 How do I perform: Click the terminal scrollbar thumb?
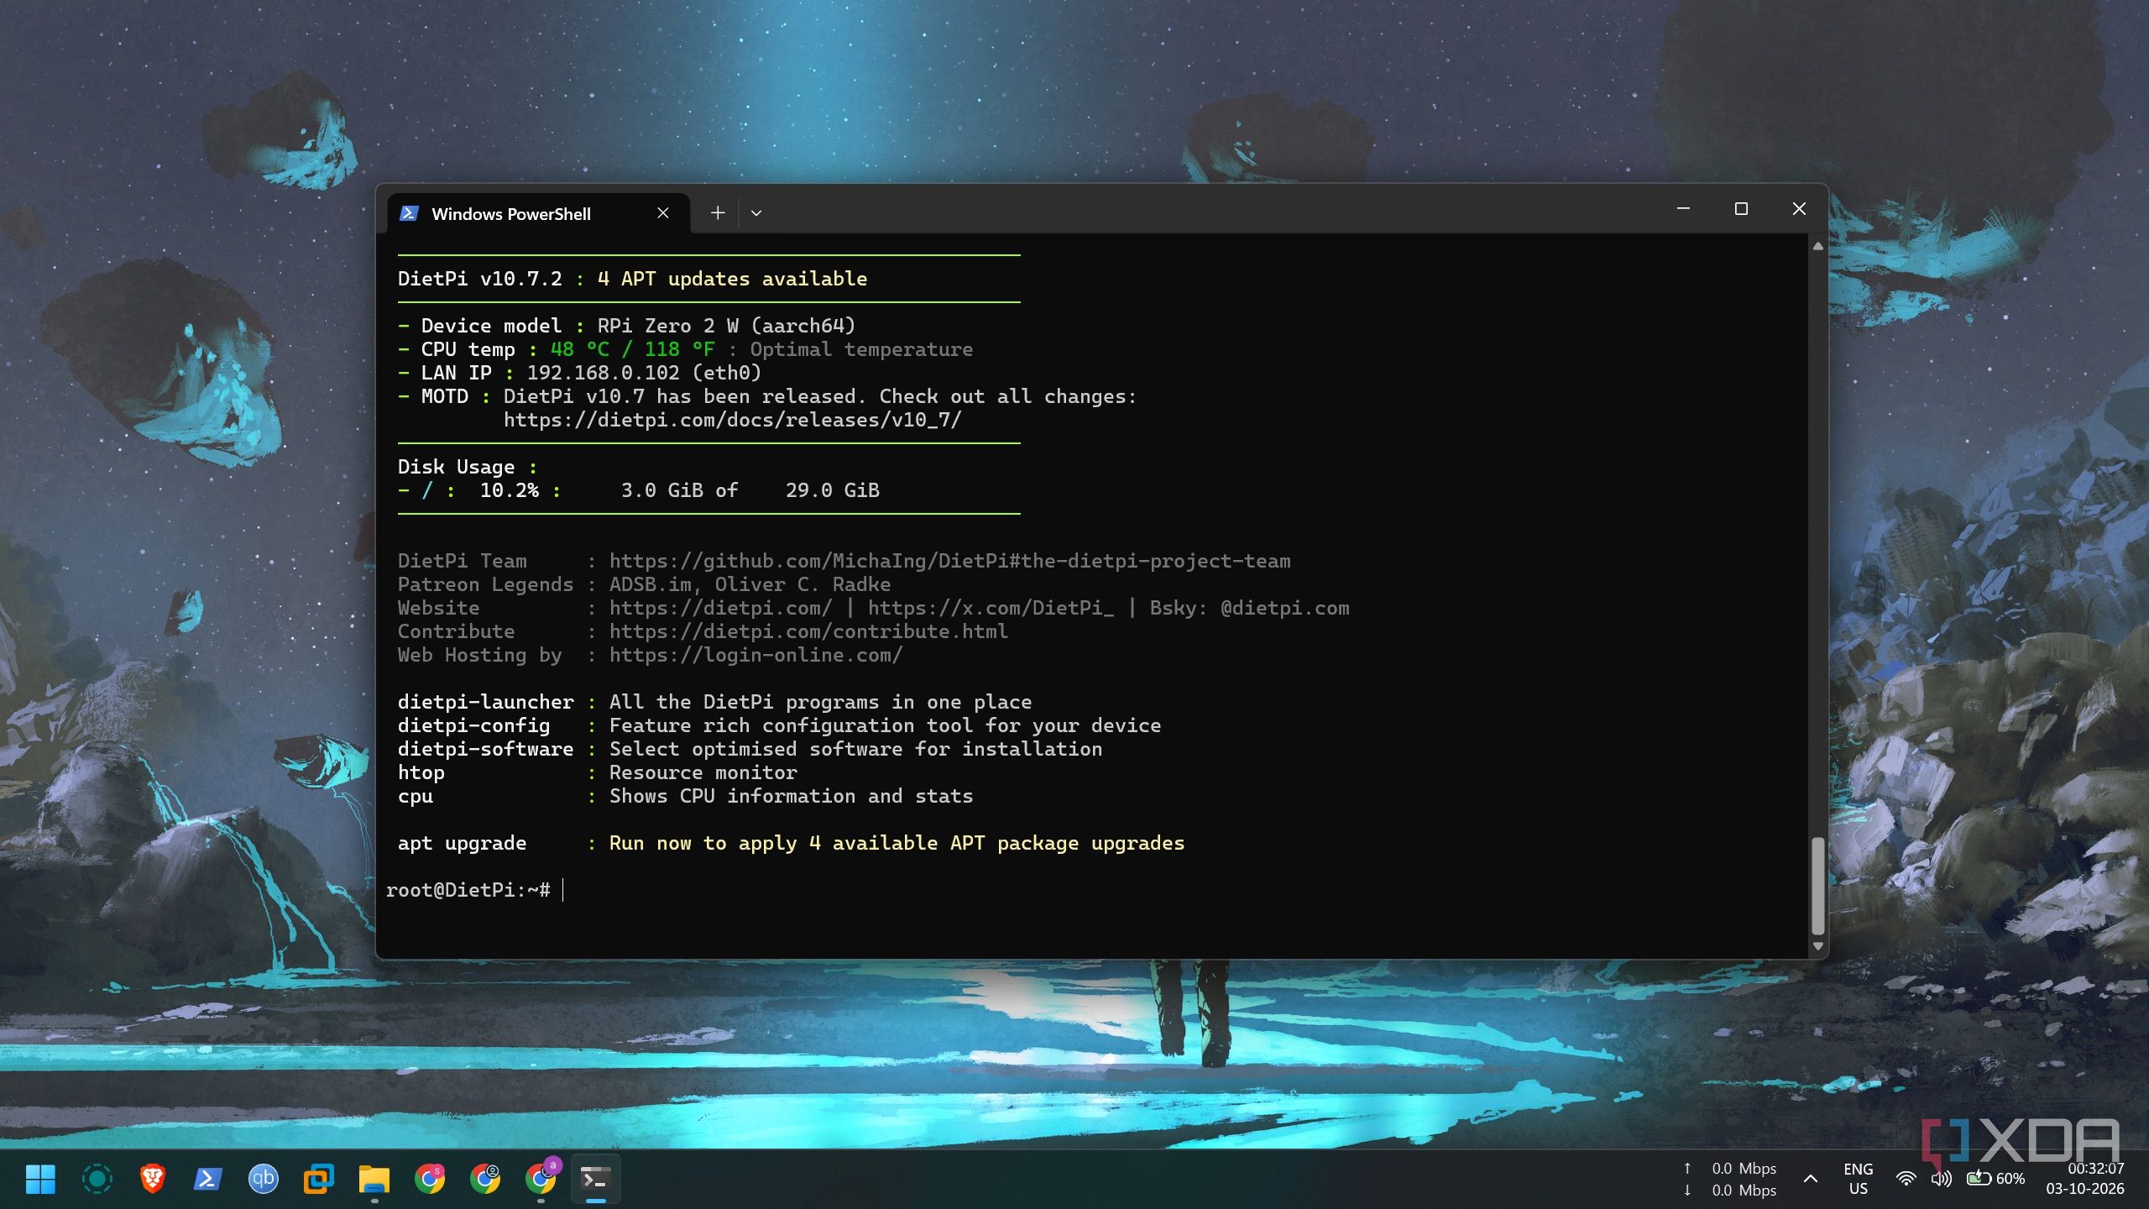point(1818,885)
